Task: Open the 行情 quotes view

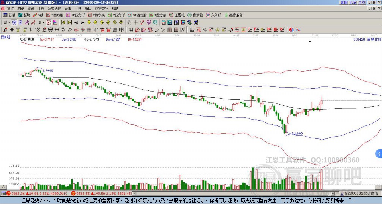Action: point(9,15)
